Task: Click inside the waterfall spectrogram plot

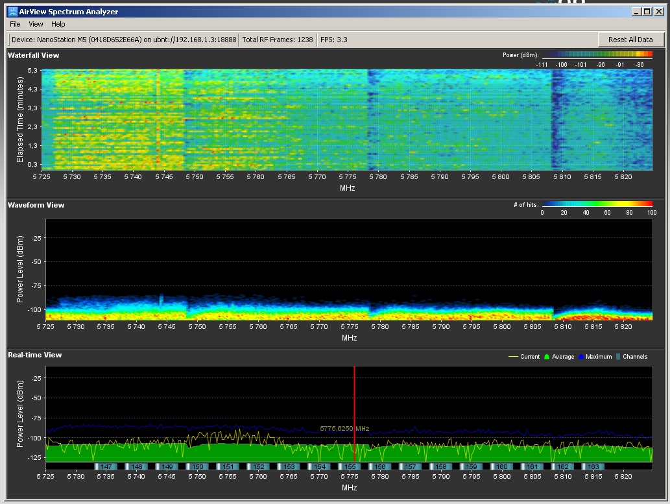Action: [347, 120]
